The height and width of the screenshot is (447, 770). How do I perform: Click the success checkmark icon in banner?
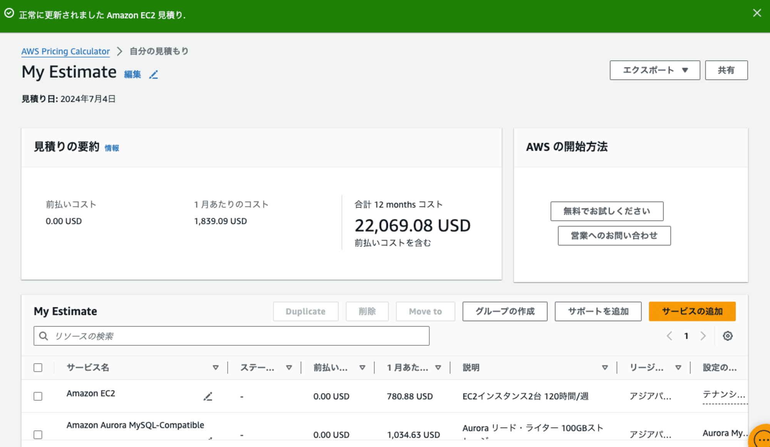[9, 13]
